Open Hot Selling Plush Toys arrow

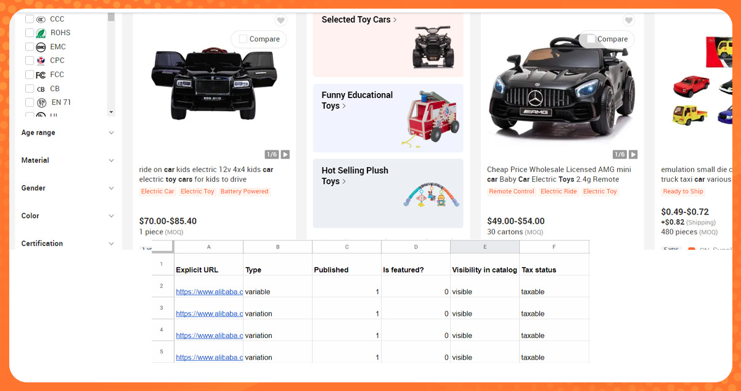(344, 181)
